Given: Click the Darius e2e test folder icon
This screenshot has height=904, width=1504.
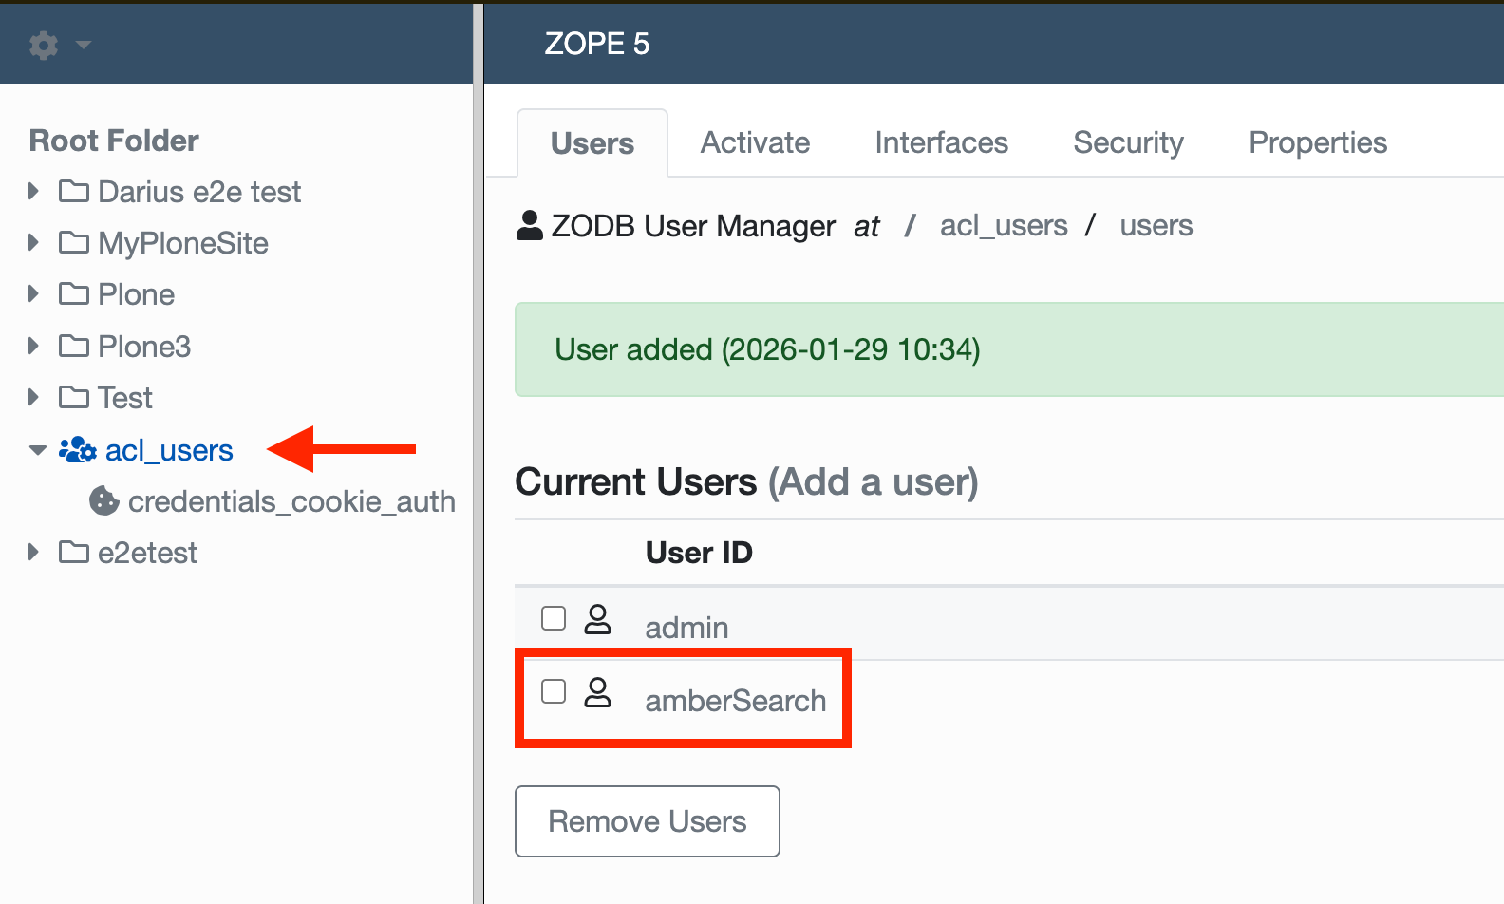Looking at the screenshot, I should 74,192.
